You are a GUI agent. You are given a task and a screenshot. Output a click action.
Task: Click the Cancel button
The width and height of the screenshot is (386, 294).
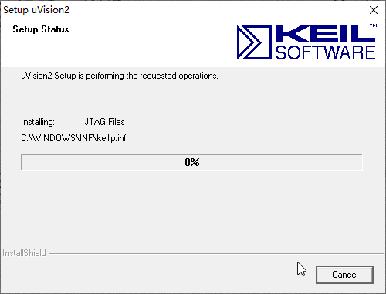coord(344,275)
